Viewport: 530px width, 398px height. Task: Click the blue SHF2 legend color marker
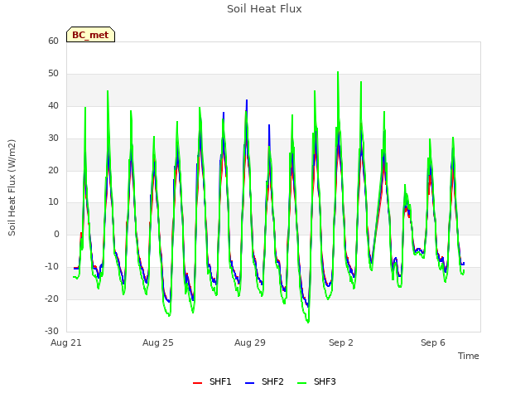[249, 383]
